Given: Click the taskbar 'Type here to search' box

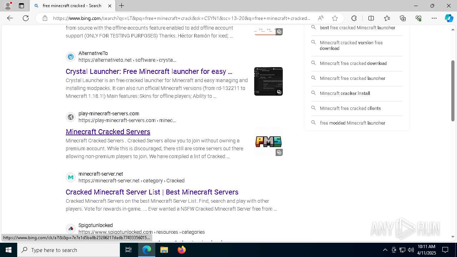Looking at the screenshot, I should pyautogui.click(x=69, y=250).
